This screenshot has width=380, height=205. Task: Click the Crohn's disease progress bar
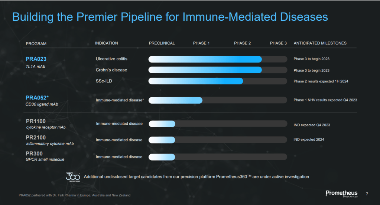(x=205, y=70)
